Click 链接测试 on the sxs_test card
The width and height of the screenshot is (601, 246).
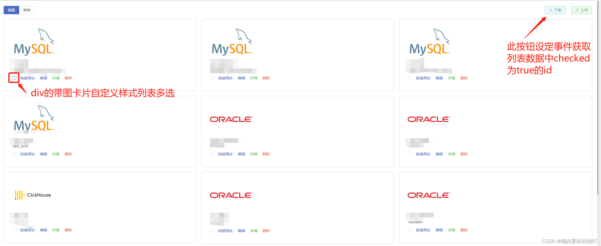tap(27, 154)
